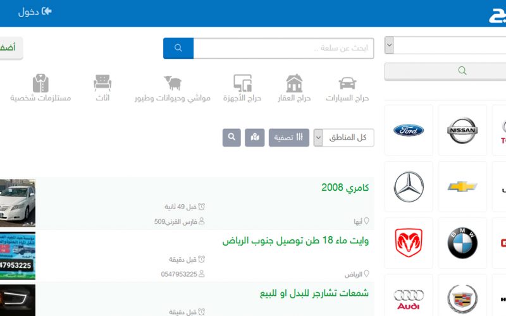This screenshot has height=316, width=506.
Task: Click the gray search icon button
Action: point(231,138)
